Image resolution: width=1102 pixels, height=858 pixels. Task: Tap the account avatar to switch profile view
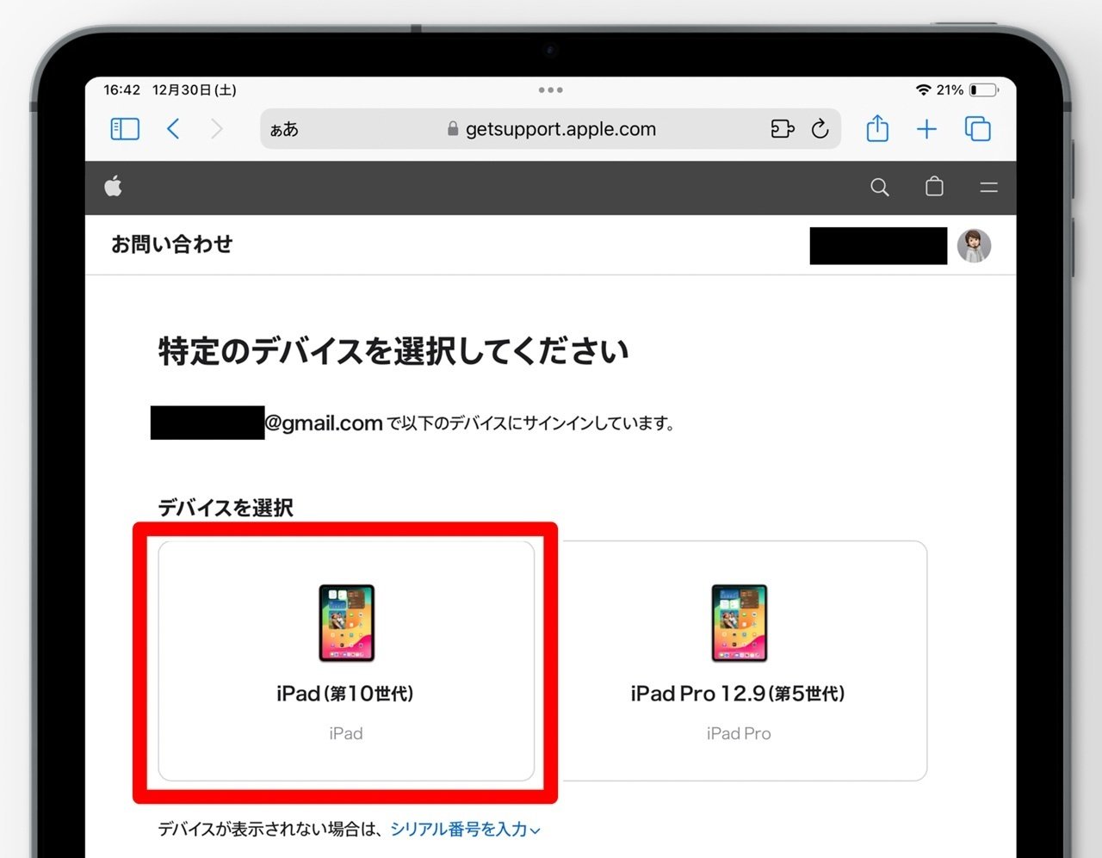tap(974, 245)
